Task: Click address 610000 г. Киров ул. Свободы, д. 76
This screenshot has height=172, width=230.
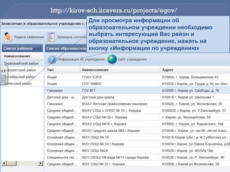Action: pos(191,91)
